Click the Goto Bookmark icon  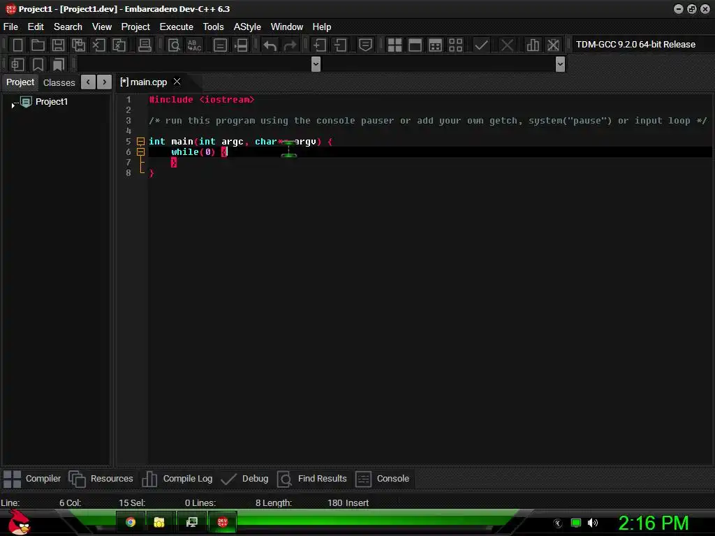point(58,64)
